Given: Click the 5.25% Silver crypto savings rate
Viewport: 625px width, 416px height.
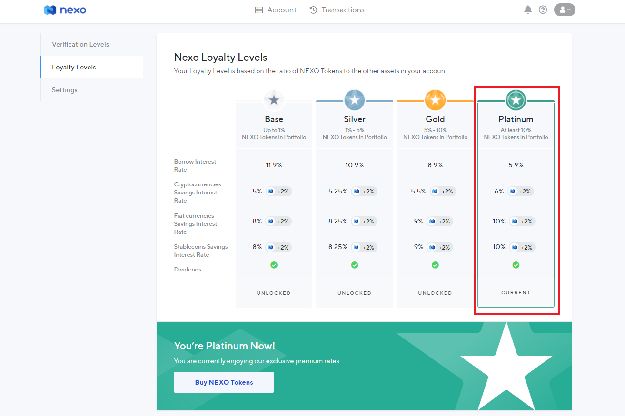Looking at the screenshot, I should (338, 192).
